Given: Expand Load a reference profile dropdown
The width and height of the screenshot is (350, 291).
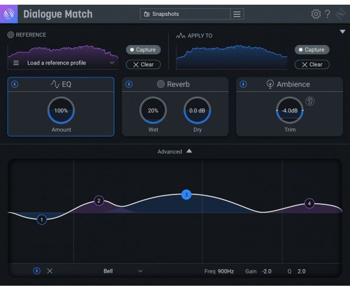Looking at the screenshot, I should [x=112, y=63].
